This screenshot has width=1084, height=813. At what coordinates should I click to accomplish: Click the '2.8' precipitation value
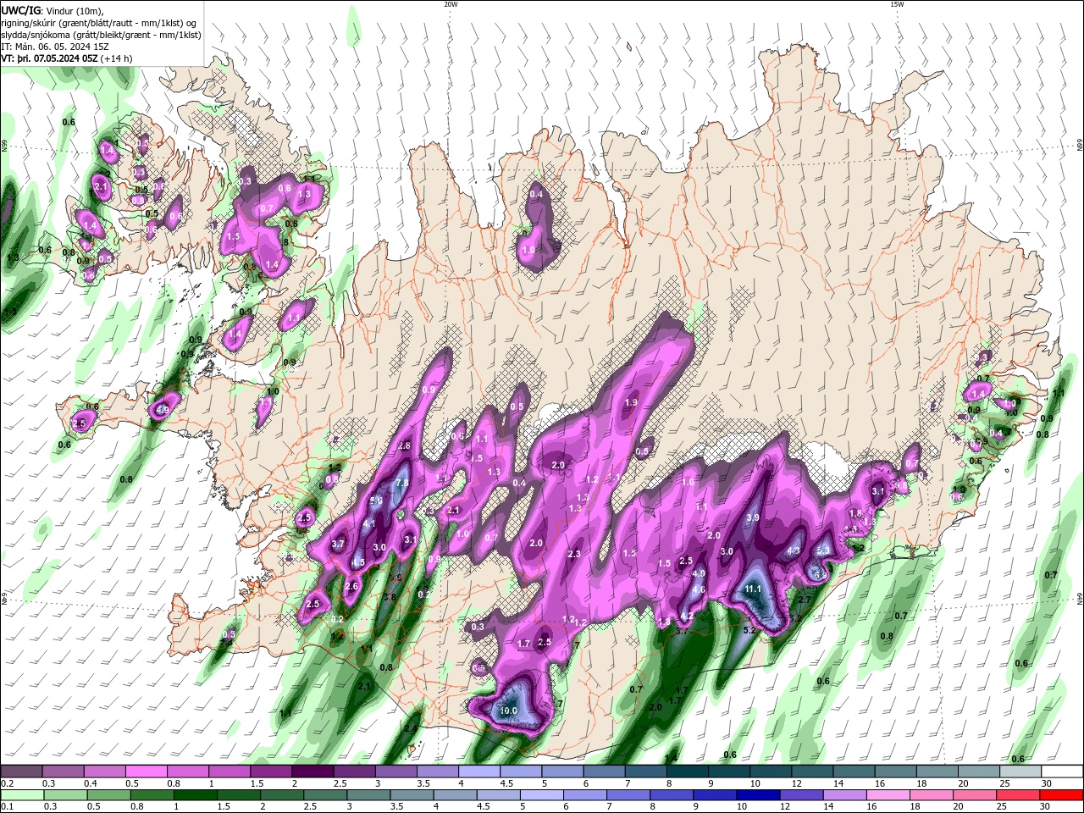(404, 446)
